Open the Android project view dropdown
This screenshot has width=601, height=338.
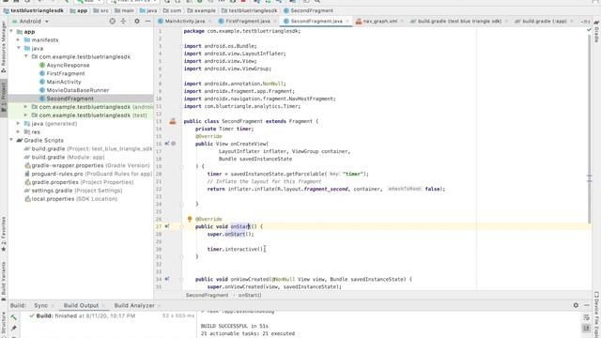[x=31, y=22]
